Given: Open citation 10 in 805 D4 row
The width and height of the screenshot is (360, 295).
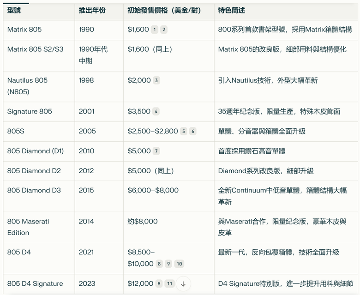Looking at the screenshot, I should click(180, 264).
